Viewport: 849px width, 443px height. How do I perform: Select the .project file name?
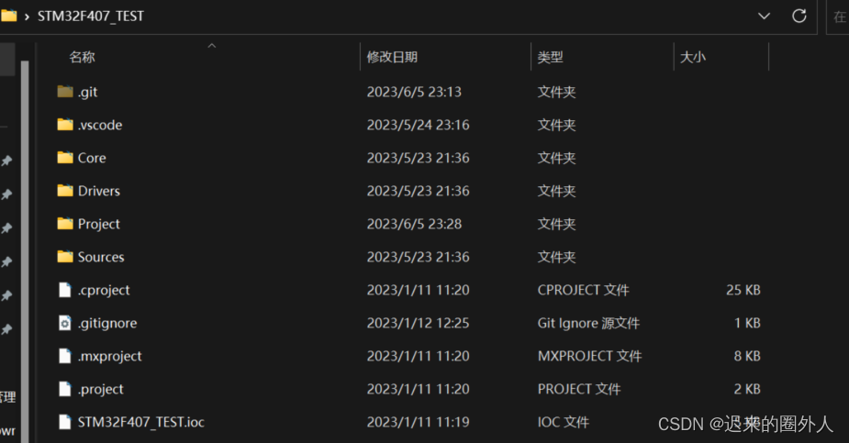coord(100,389)
